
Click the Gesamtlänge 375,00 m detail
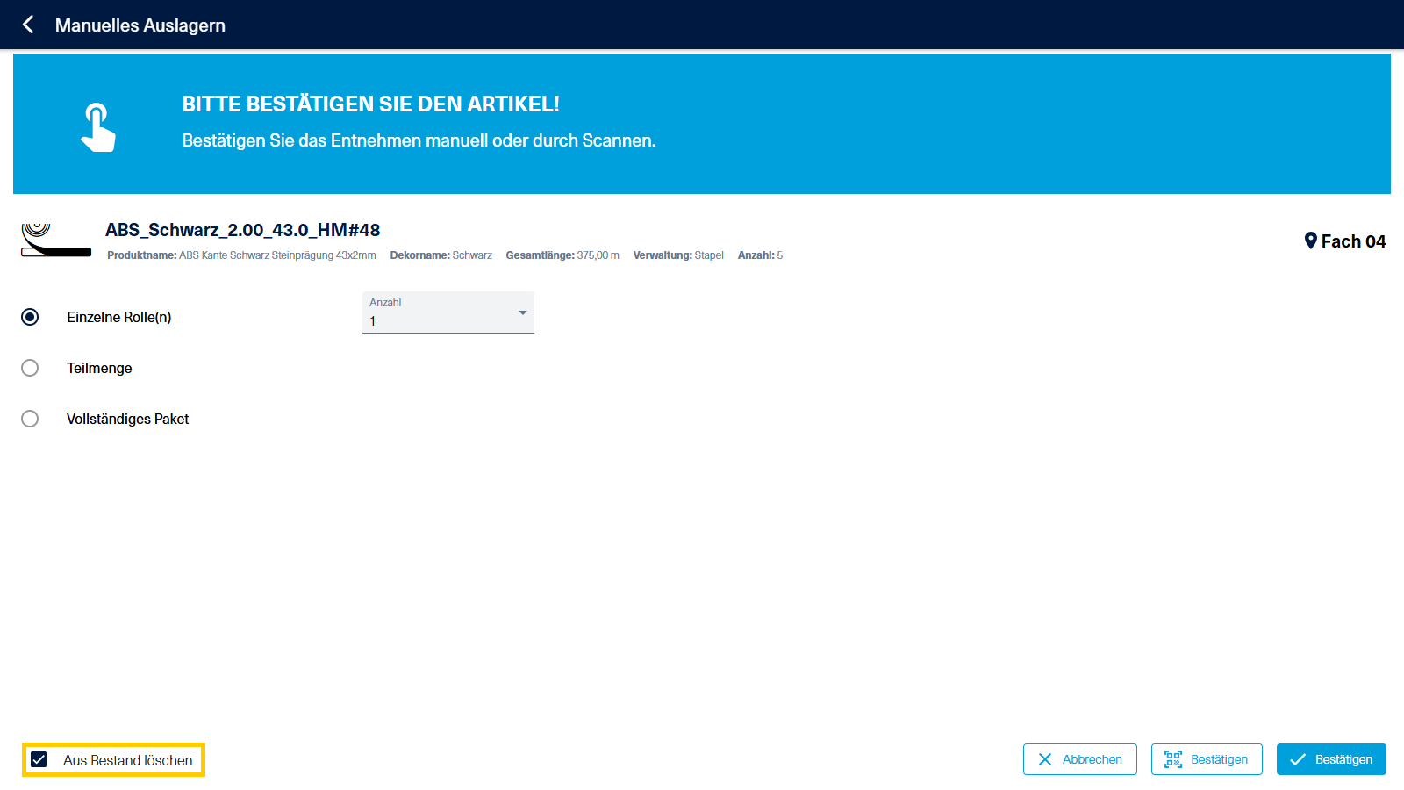click(562, 255)
